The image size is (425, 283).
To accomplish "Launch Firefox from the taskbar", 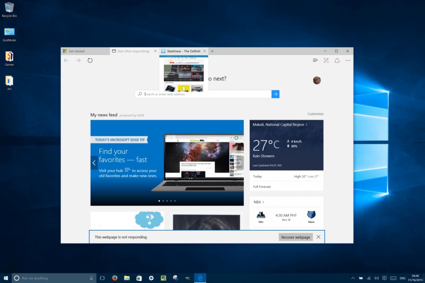I will click(115, 278).
